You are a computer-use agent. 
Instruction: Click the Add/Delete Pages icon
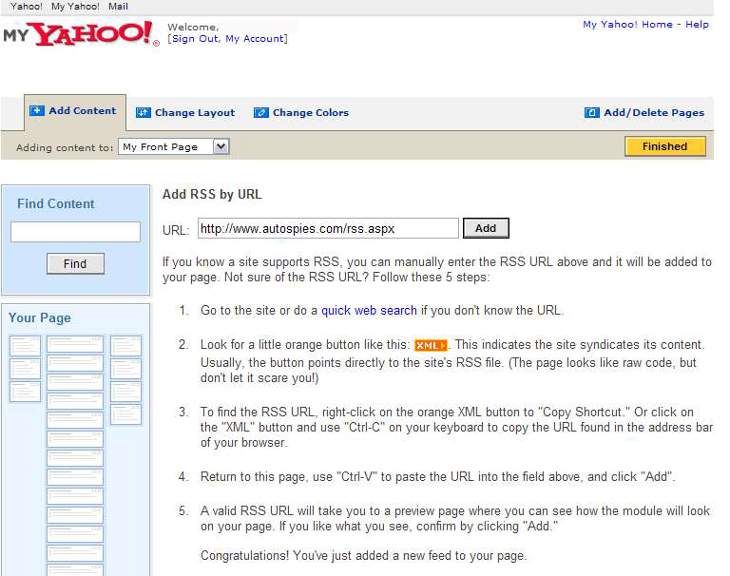(592, 112)
